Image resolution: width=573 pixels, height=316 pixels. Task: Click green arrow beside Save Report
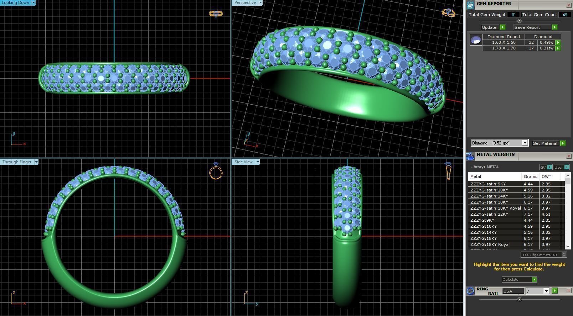(554, 27)
